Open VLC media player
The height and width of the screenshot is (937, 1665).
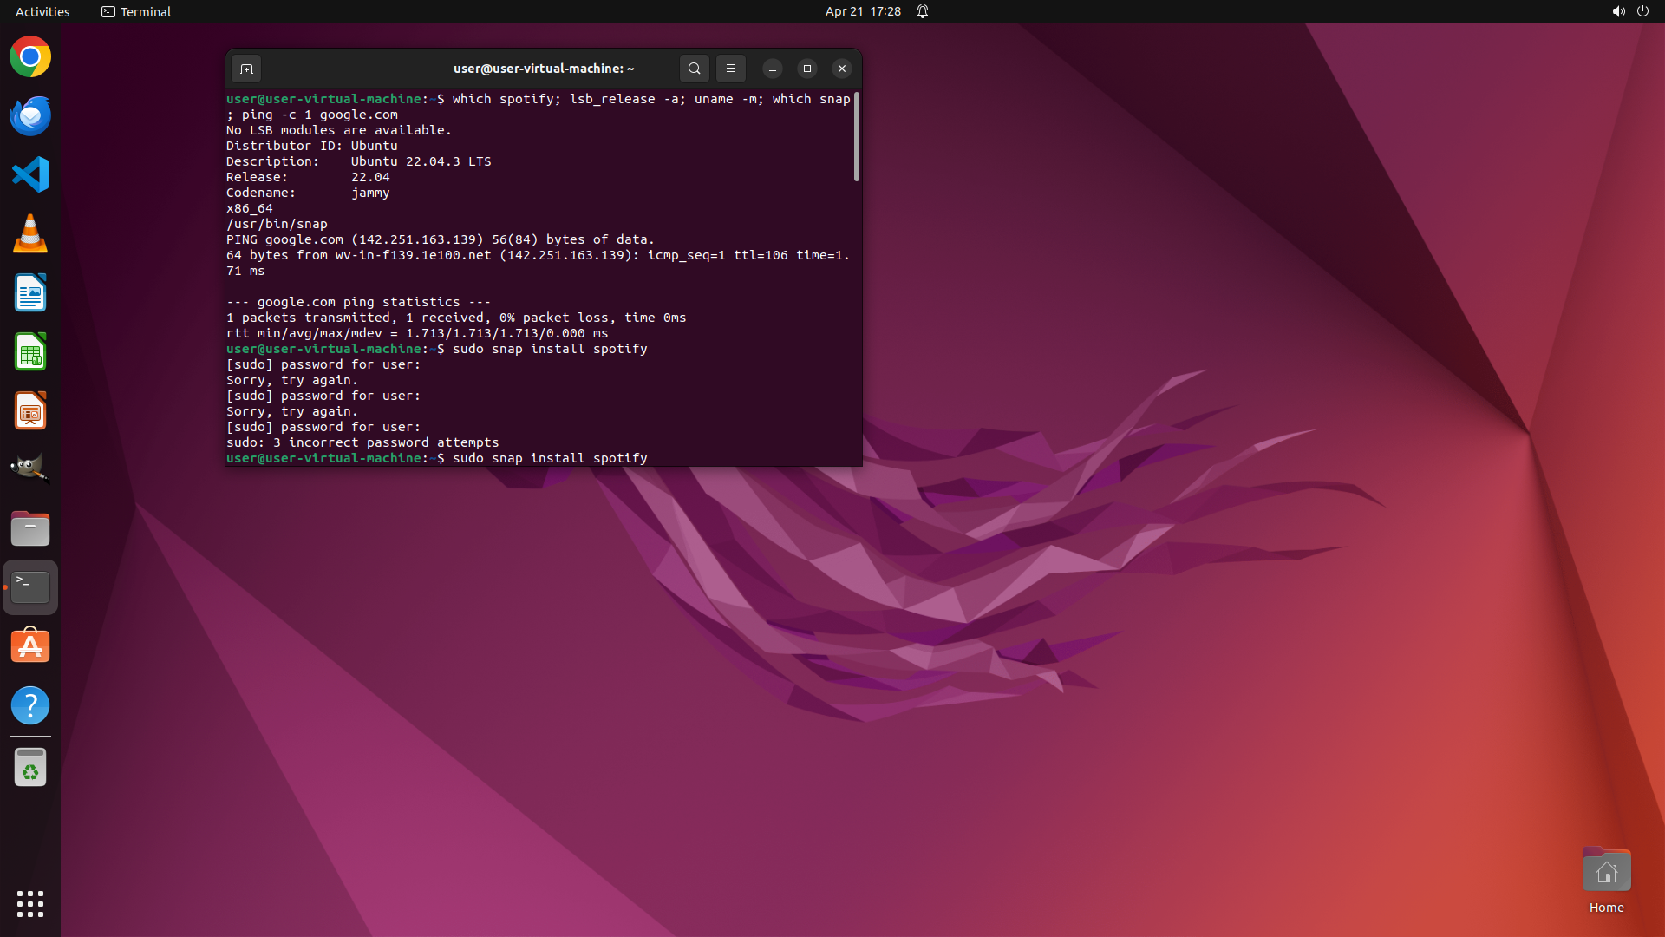[30, 234]
